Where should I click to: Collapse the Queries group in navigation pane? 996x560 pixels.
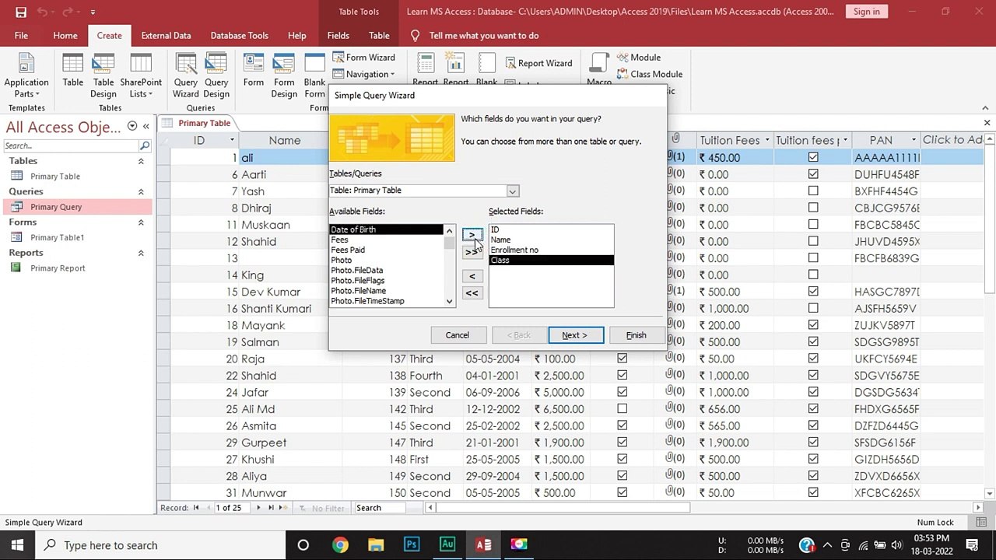[141, 191]
